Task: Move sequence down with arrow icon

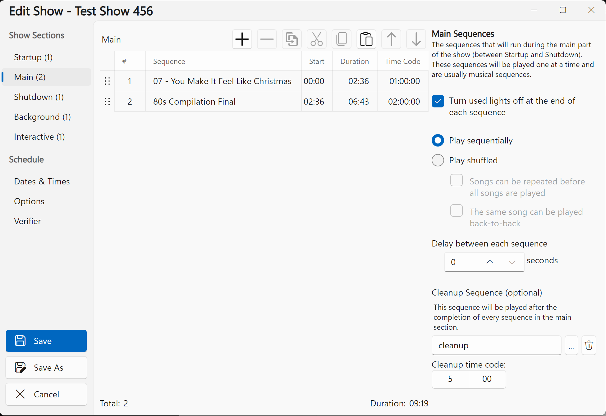Action: click(x=416, y=39)
